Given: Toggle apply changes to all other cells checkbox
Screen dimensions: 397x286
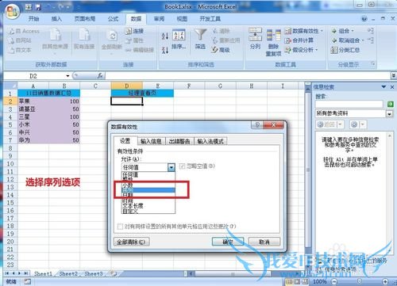Looking at the screenshot, I should point(120,227).
